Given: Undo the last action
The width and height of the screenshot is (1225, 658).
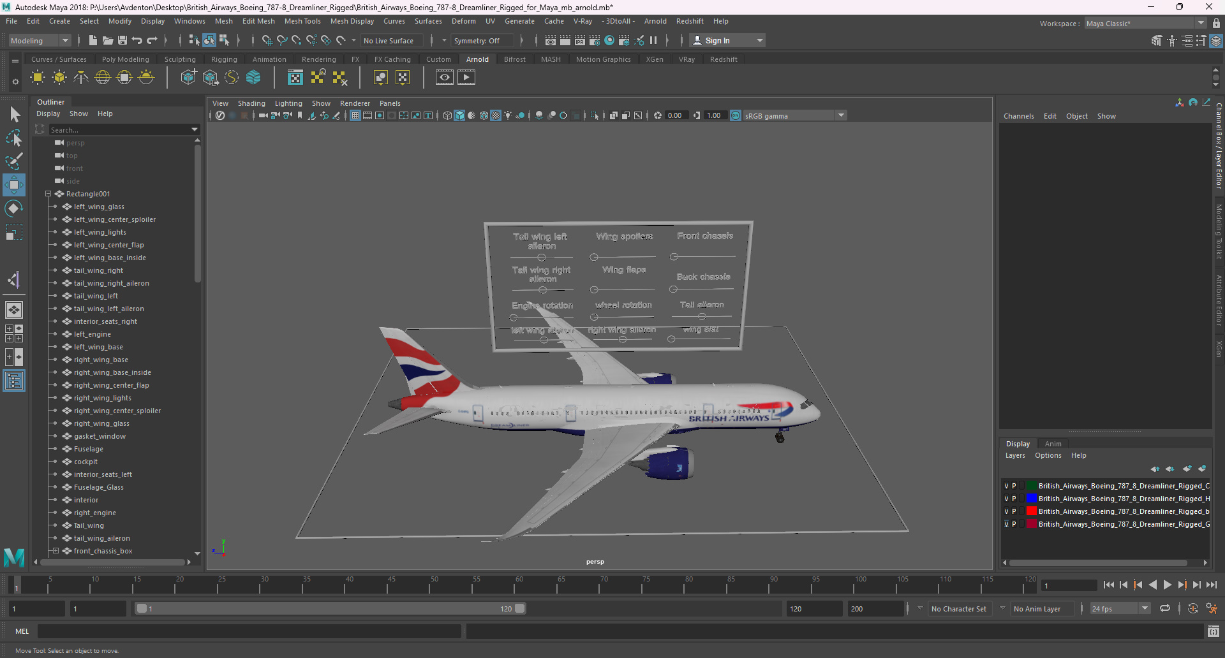Looking at the screenshot, I should click(137, 40).
